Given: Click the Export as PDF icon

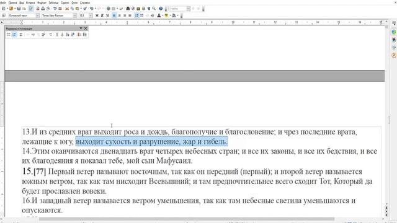Looking at the screenshot, I should (38, 9).
